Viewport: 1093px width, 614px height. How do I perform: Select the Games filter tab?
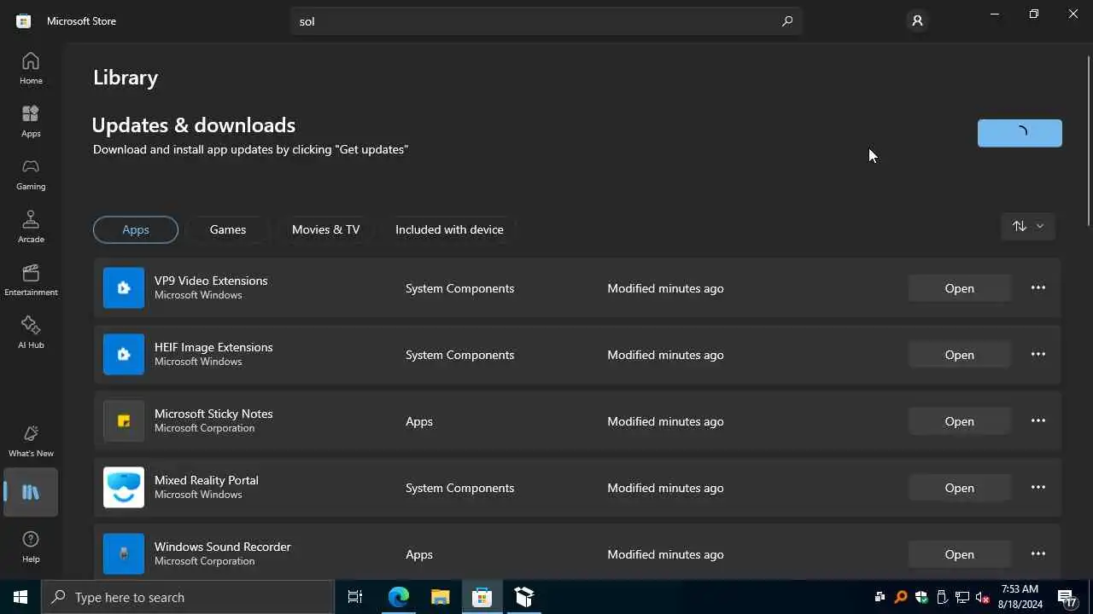(228, 229)
